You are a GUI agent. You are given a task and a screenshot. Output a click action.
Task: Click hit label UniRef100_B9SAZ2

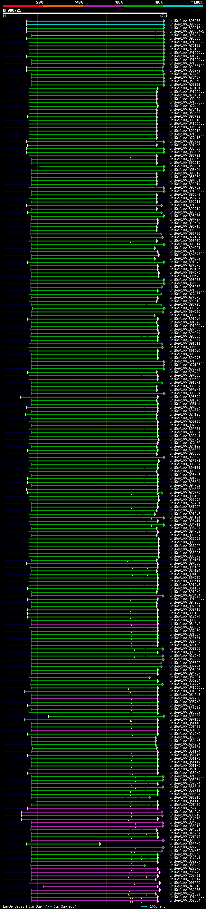185,116
